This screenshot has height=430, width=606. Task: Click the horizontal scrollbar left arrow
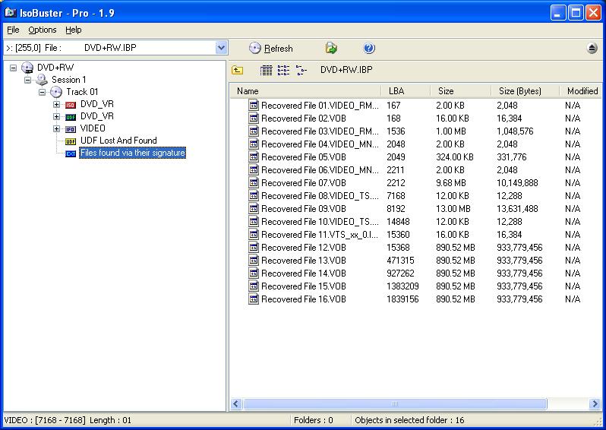pyautogui.click(x=236, y=404)
